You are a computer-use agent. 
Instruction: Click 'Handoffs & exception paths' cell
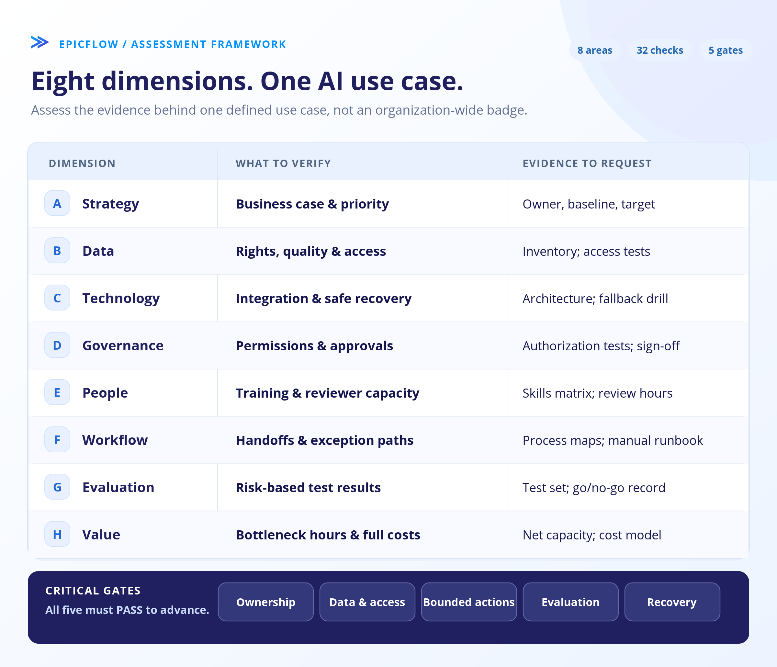[x=325, y=440]
